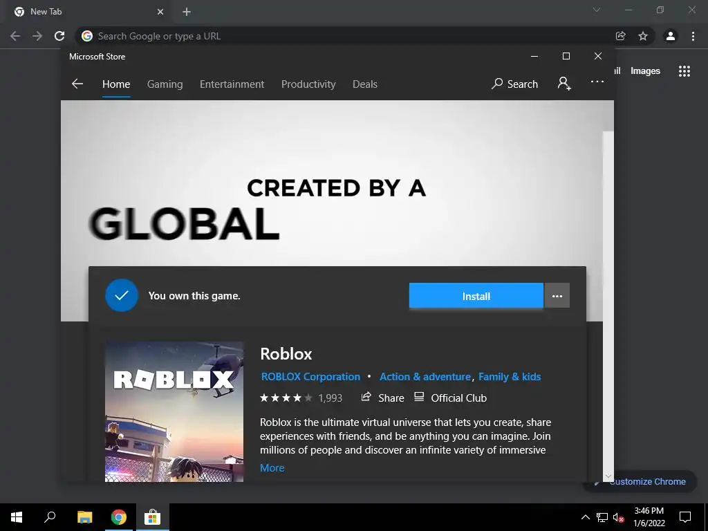Close the Microsoft Store window
The image size is (708, 531).
click(598, 56)
